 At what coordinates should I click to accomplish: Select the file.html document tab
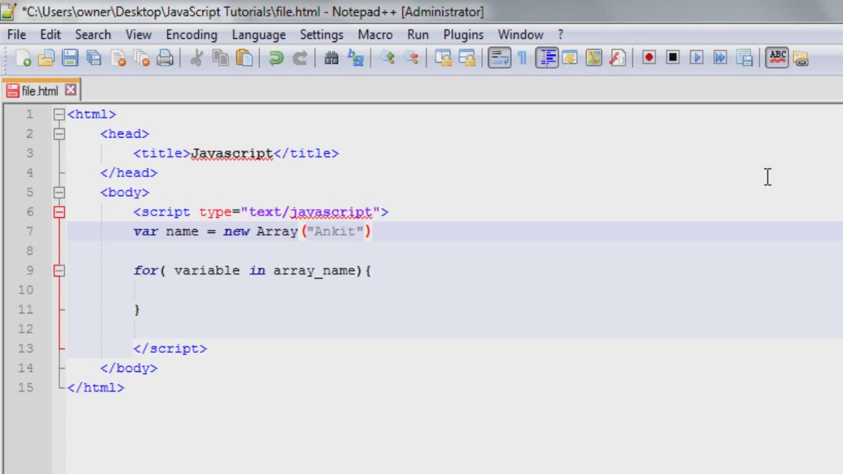click(40, 91)
